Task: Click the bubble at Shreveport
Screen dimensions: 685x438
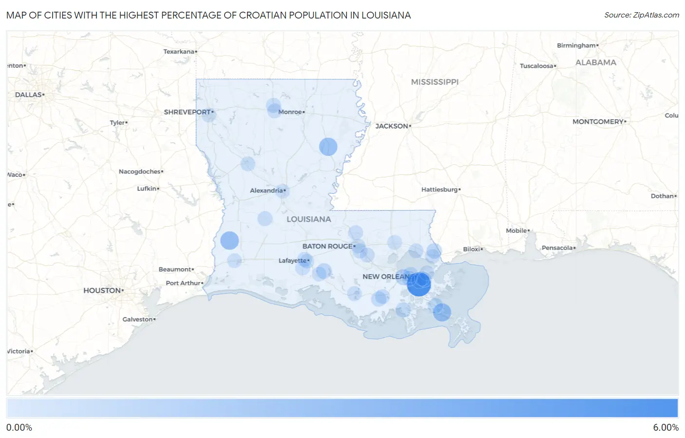Action: 209,114
